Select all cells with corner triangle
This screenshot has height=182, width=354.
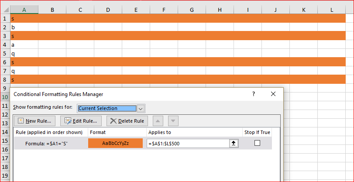point(6,10)
